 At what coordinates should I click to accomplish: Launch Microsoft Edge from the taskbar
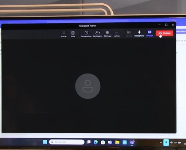pos(96,142)
